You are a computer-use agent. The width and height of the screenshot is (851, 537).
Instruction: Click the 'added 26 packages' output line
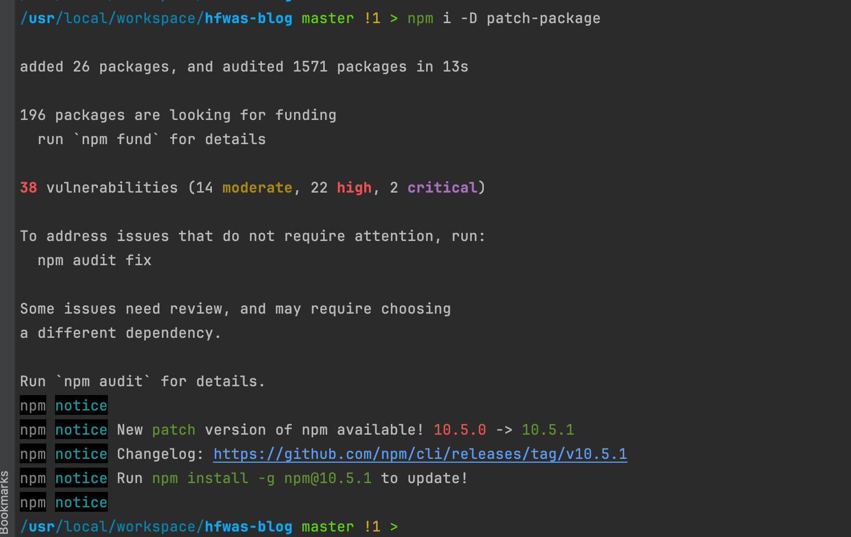pos(244,67)
